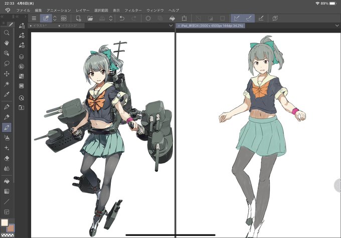This screenshot has width=341, height=238.
Task: Select the main drawing color swatch
Action: coord(5,223)
